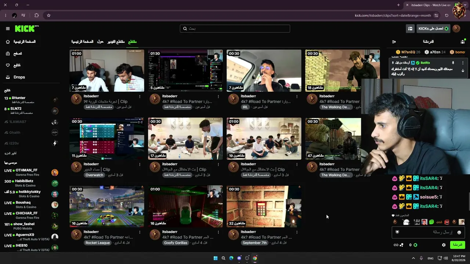
Task: Open options menu for the IRL clip
Action: click(x=297, y=96)
